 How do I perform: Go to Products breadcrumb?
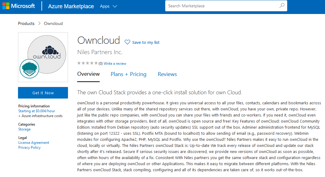[x=26, y=23]
